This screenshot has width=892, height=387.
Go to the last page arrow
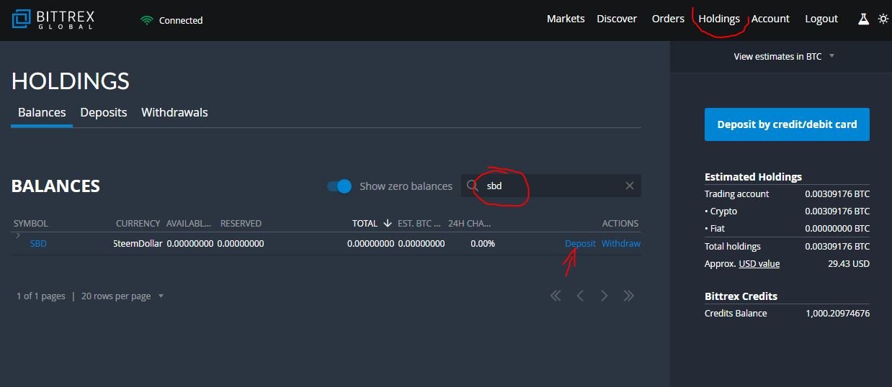click(628, 296)
